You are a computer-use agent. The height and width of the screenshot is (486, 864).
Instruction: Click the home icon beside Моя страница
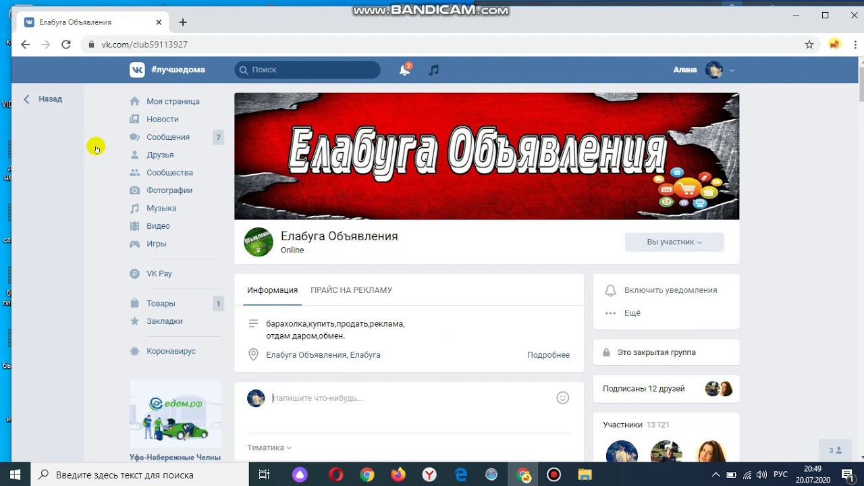pyautogui.click(x=134, y=101)
